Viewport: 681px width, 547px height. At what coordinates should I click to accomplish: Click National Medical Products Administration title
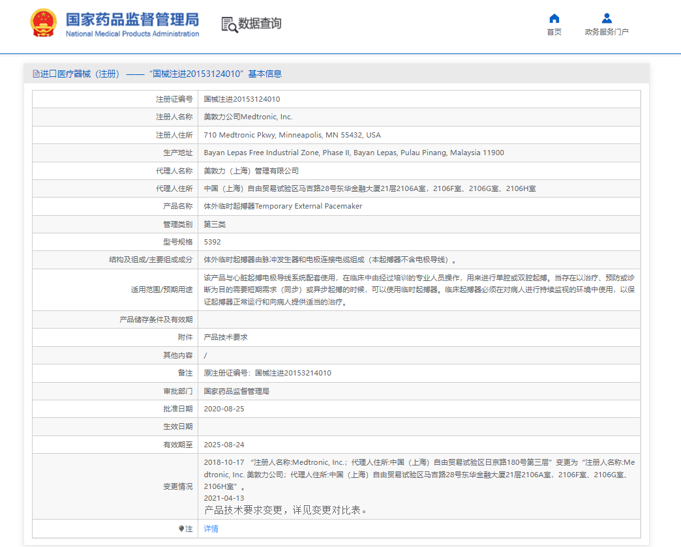coord(132,34)
